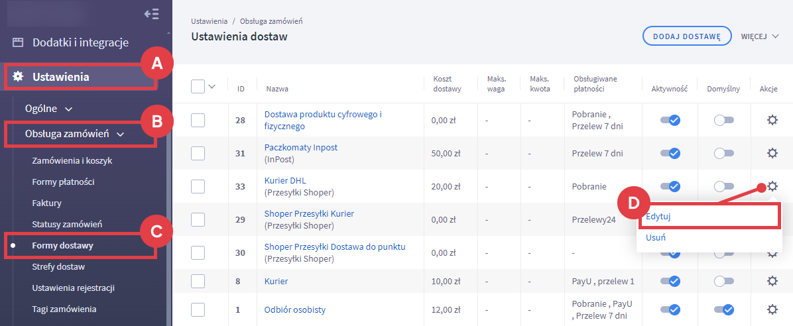The image size is (793, 326).
Task: Collapse the sidebar with the arrow icon
Action: point(151,14)
